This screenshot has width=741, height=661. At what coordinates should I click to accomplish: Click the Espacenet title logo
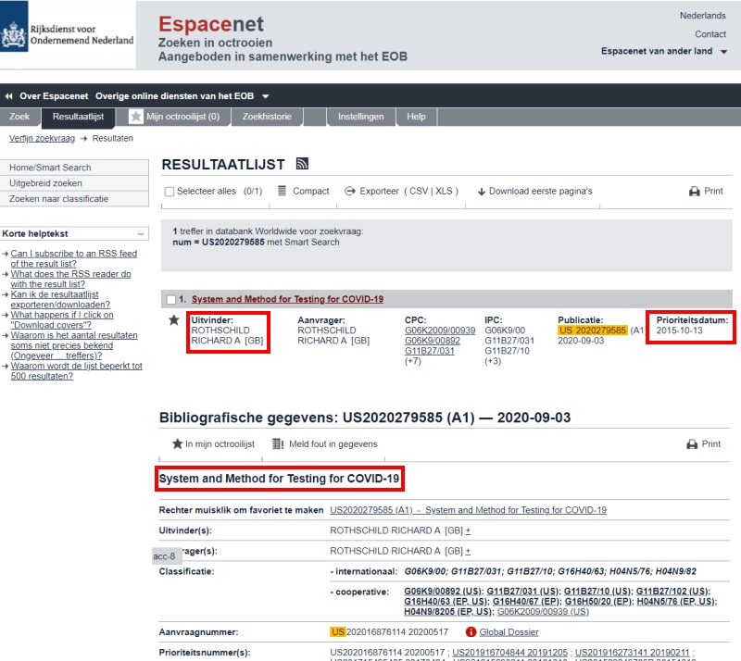pyautogui.click(x=211, y=24)
